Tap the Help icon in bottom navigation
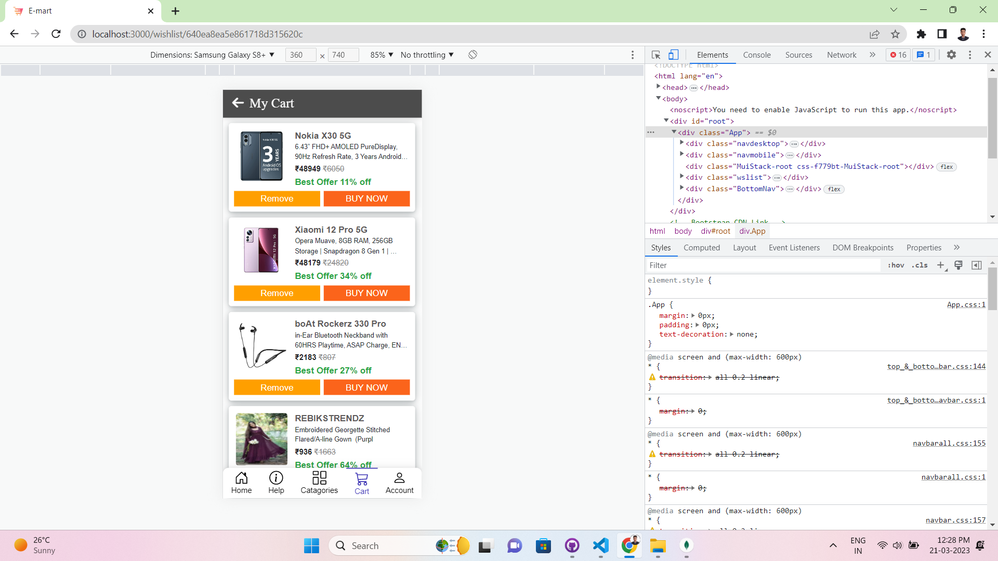998x561 pixels. tap(276, 482)
